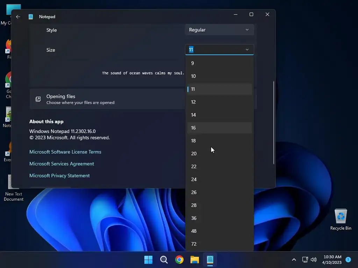This screenshot has height=268, width=358.
Task: Pick font size 20 from list
Action: pos(220,154)
